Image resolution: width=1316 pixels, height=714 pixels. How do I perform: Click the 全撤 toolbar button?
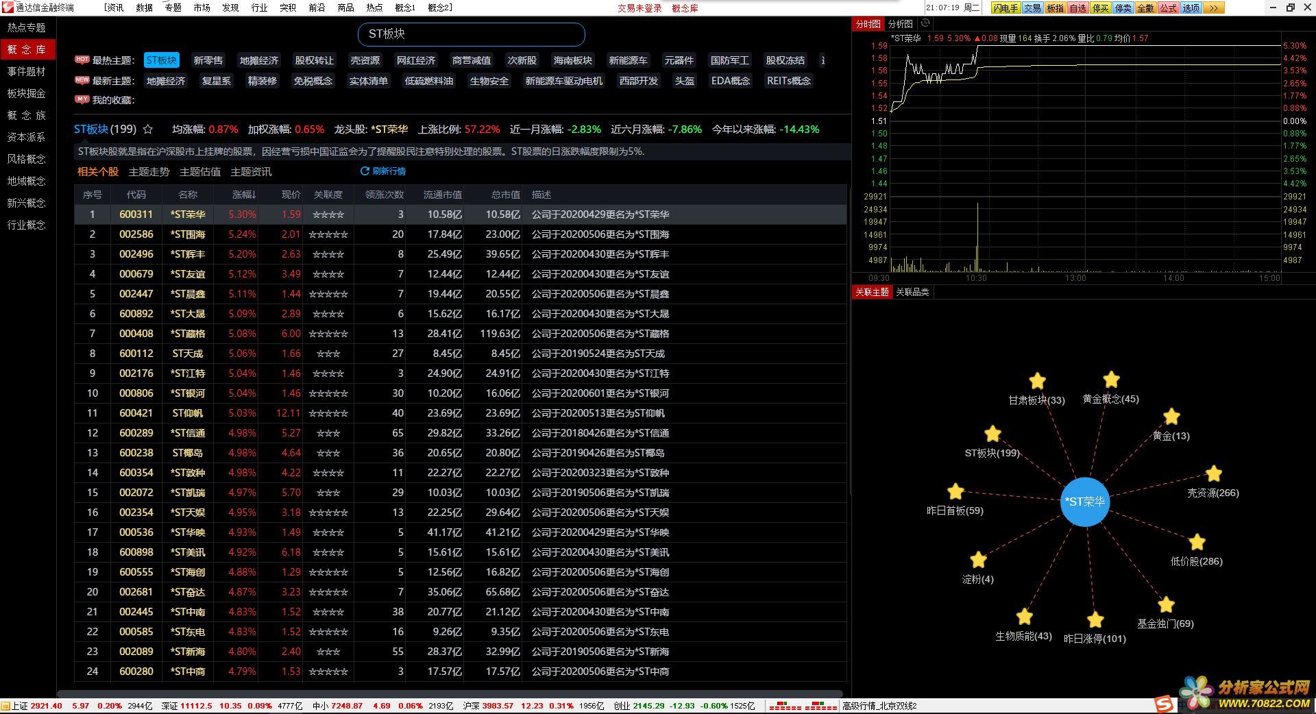1146,8
